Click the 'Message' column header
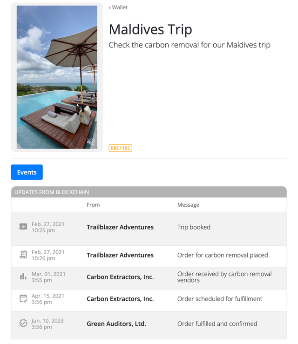The width and height of the screenshot is (298, 344). [188, 205]
